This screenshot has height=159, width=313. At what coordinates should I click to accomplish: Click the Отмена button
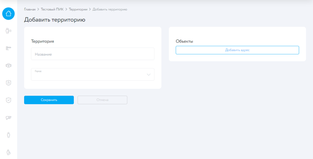(x=102, y=100)
